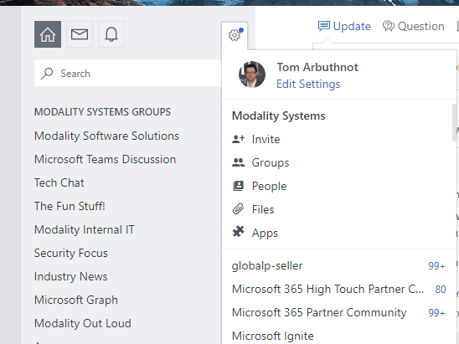Viewport: 459px width, 344px height.
Task: Go to the Home feed icon
Action: [x=48, y=34]
